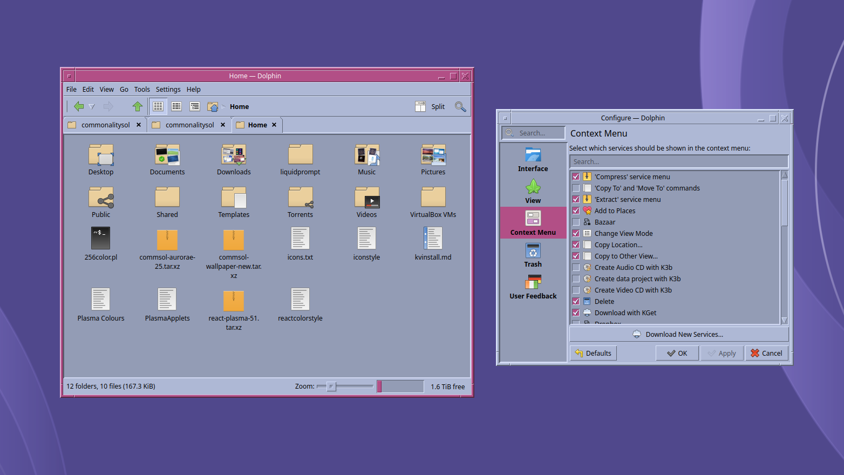This screenshot has width=844, height=475.
Task: Go back with the green back arrow
Action: click(79, 106)
